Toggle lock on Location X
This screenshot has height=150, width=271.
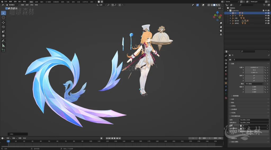265,67
